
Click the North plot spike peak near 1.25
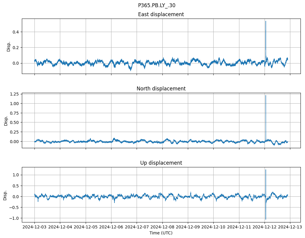265,96
